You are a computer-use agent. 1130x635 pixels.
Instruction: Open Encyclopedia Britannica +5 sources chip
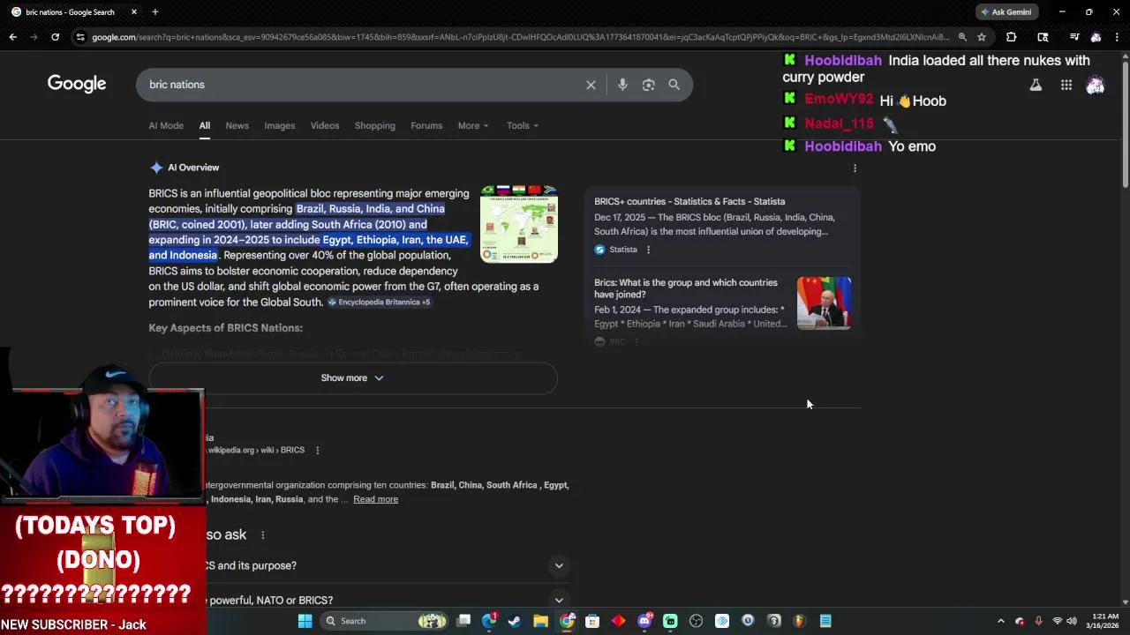[379, 302]
